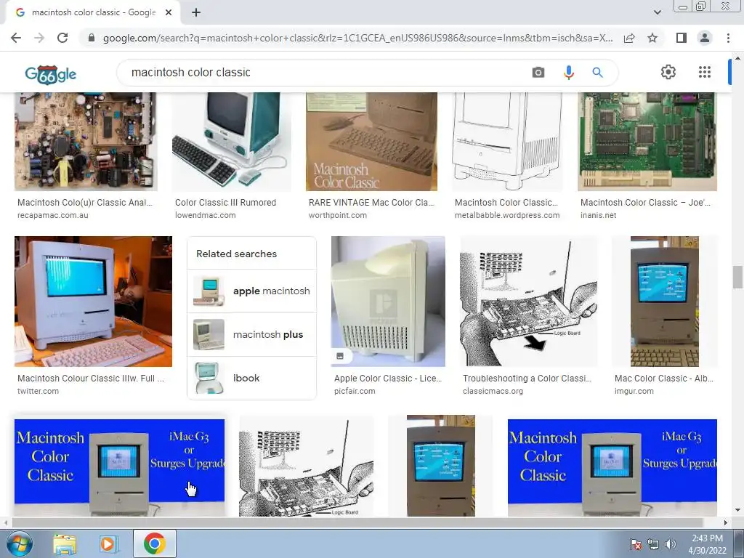Viewport: 744px width, 558px height.
Task: Open the twitter.com Colour Classic image
Action: click(x=94, y=302)
